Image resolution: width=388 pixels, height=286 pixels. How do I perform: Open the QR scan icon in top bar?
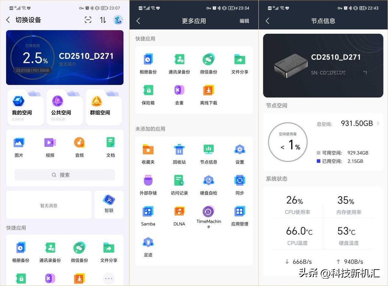coord(88,20)
